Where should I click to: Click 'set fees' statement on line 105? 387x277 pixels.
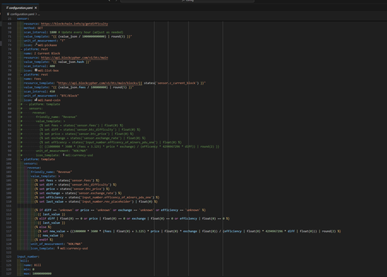(67, 180)
